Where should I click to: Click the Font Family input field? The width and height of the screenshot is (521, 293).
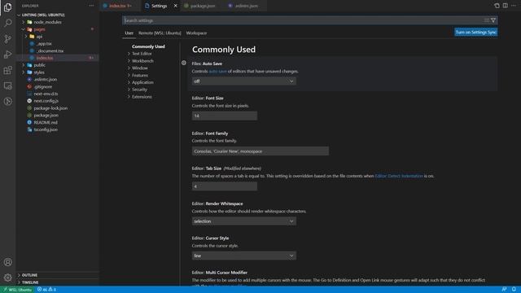260,151
